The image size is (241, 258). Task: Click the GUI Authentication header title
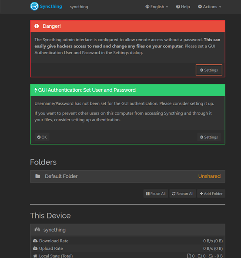coord(87,90)
